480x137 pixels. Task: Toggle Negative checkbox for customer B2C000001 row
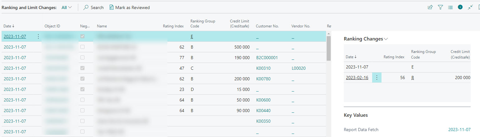pyautogui.click(x=82, y=58)
